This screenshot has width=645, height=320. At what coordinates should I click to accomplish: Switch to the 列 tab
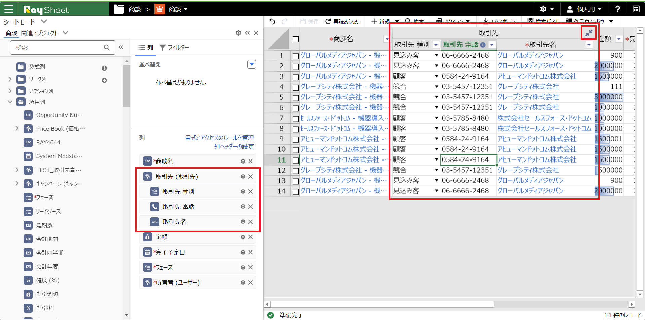pos(146,48)
